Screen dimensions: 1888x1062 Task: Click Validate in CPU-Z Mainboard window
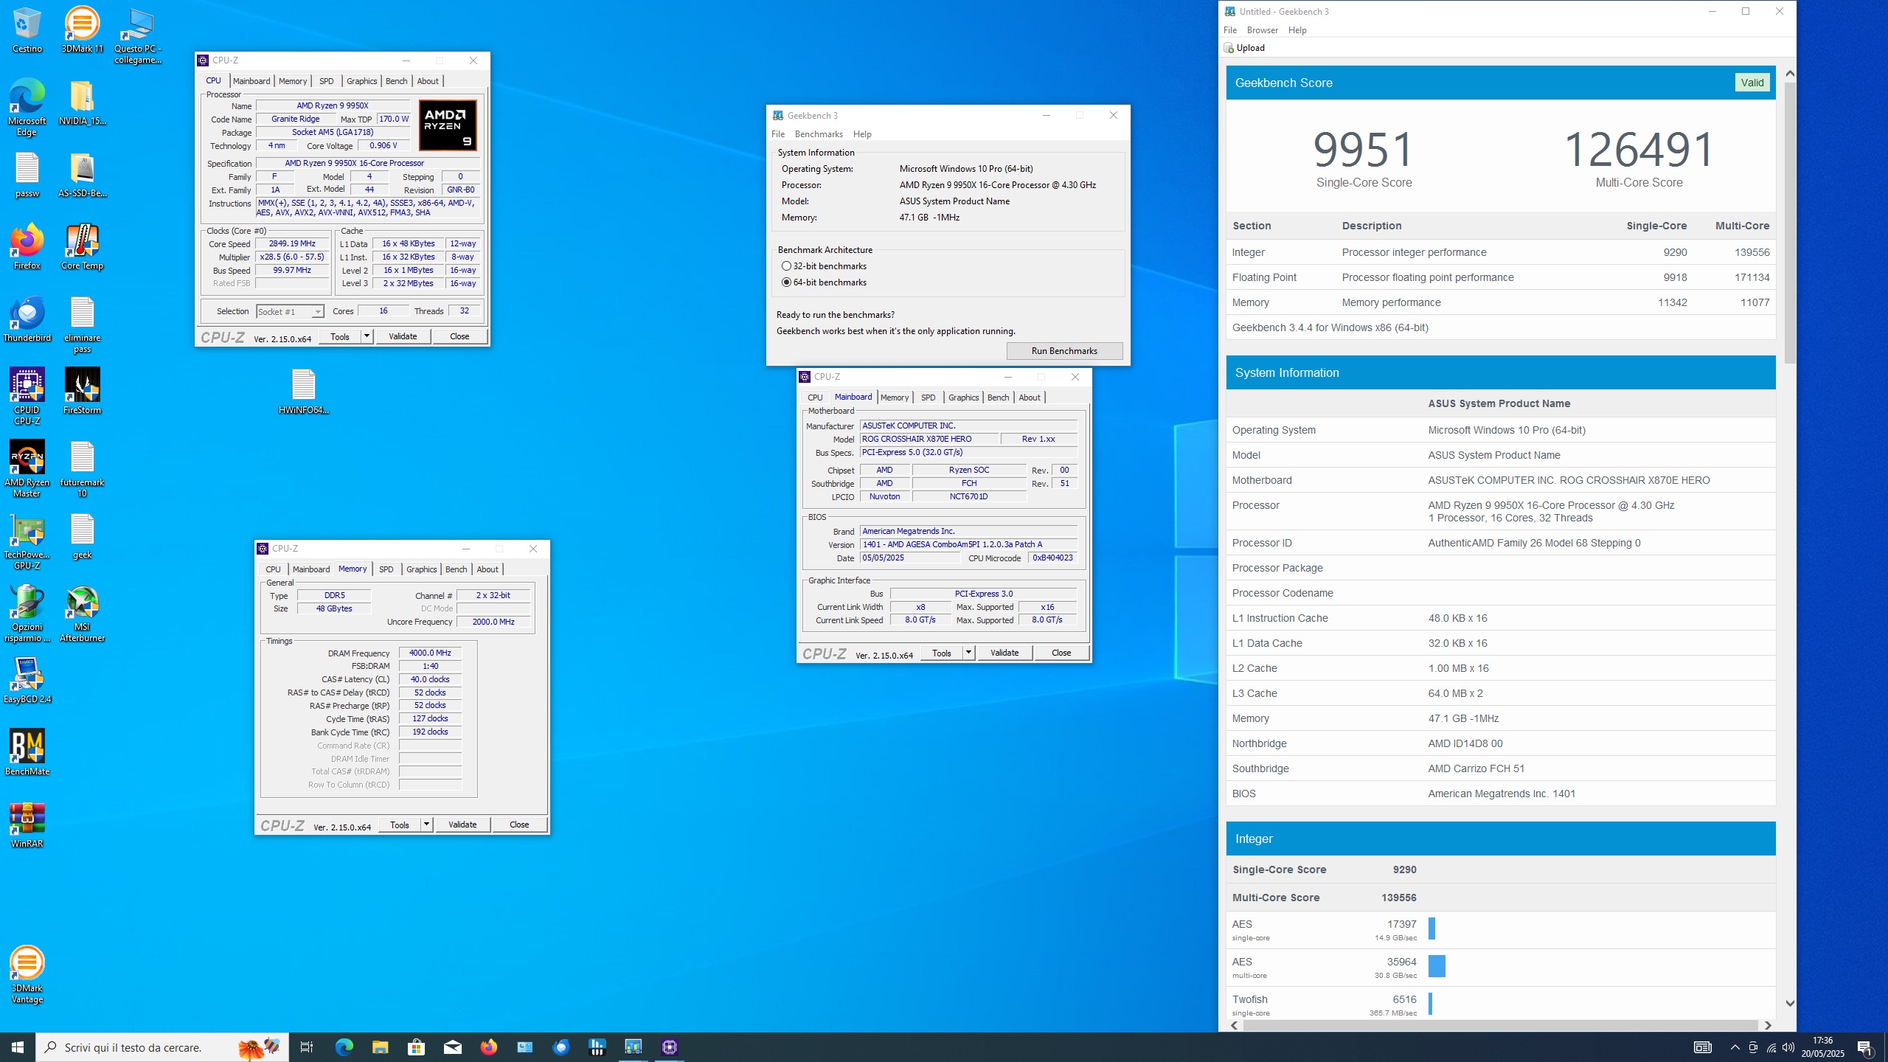[x=1004, y=653]
